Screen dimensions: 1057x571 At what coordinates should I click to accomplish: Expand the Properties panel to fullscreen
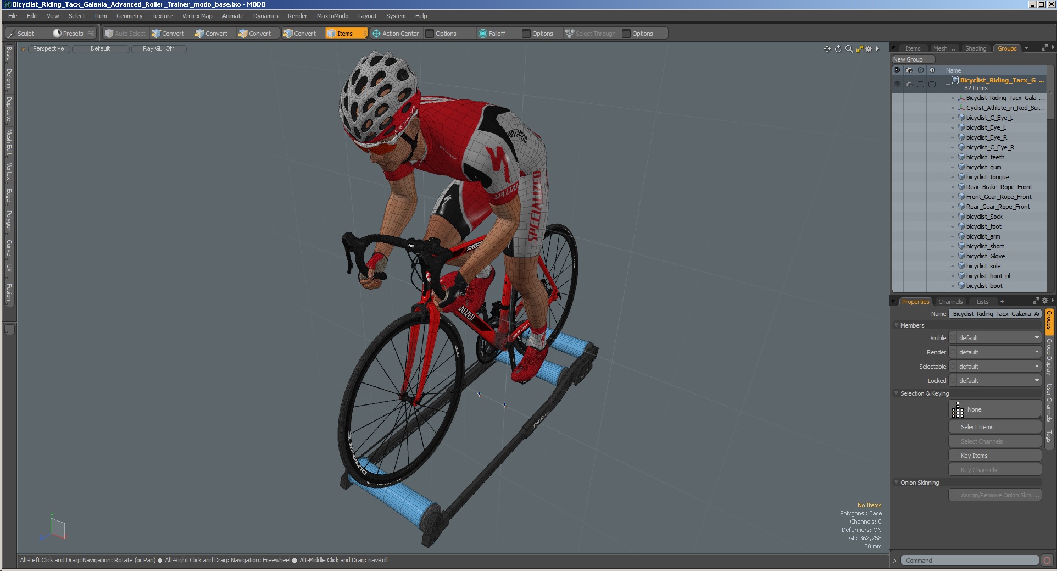click(1036, 301)
